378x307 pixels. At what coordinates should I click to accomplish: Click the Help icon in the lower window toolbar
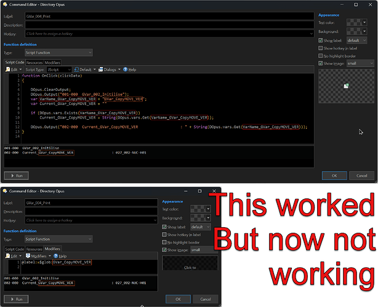click(61, 255)
